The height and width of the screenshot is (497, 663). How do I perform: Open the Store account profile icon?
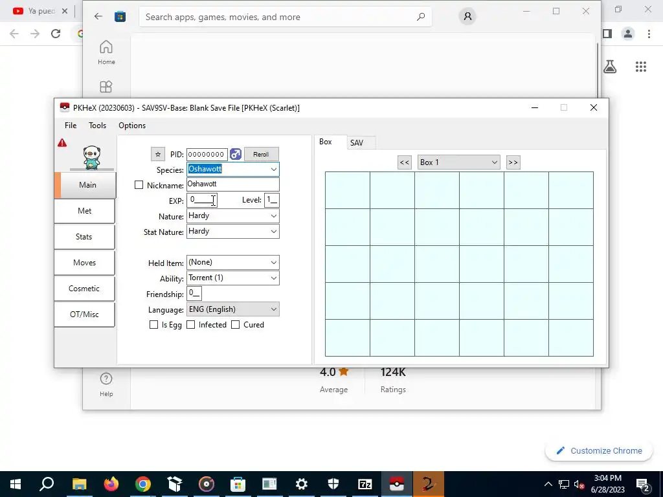pos(467,16)
